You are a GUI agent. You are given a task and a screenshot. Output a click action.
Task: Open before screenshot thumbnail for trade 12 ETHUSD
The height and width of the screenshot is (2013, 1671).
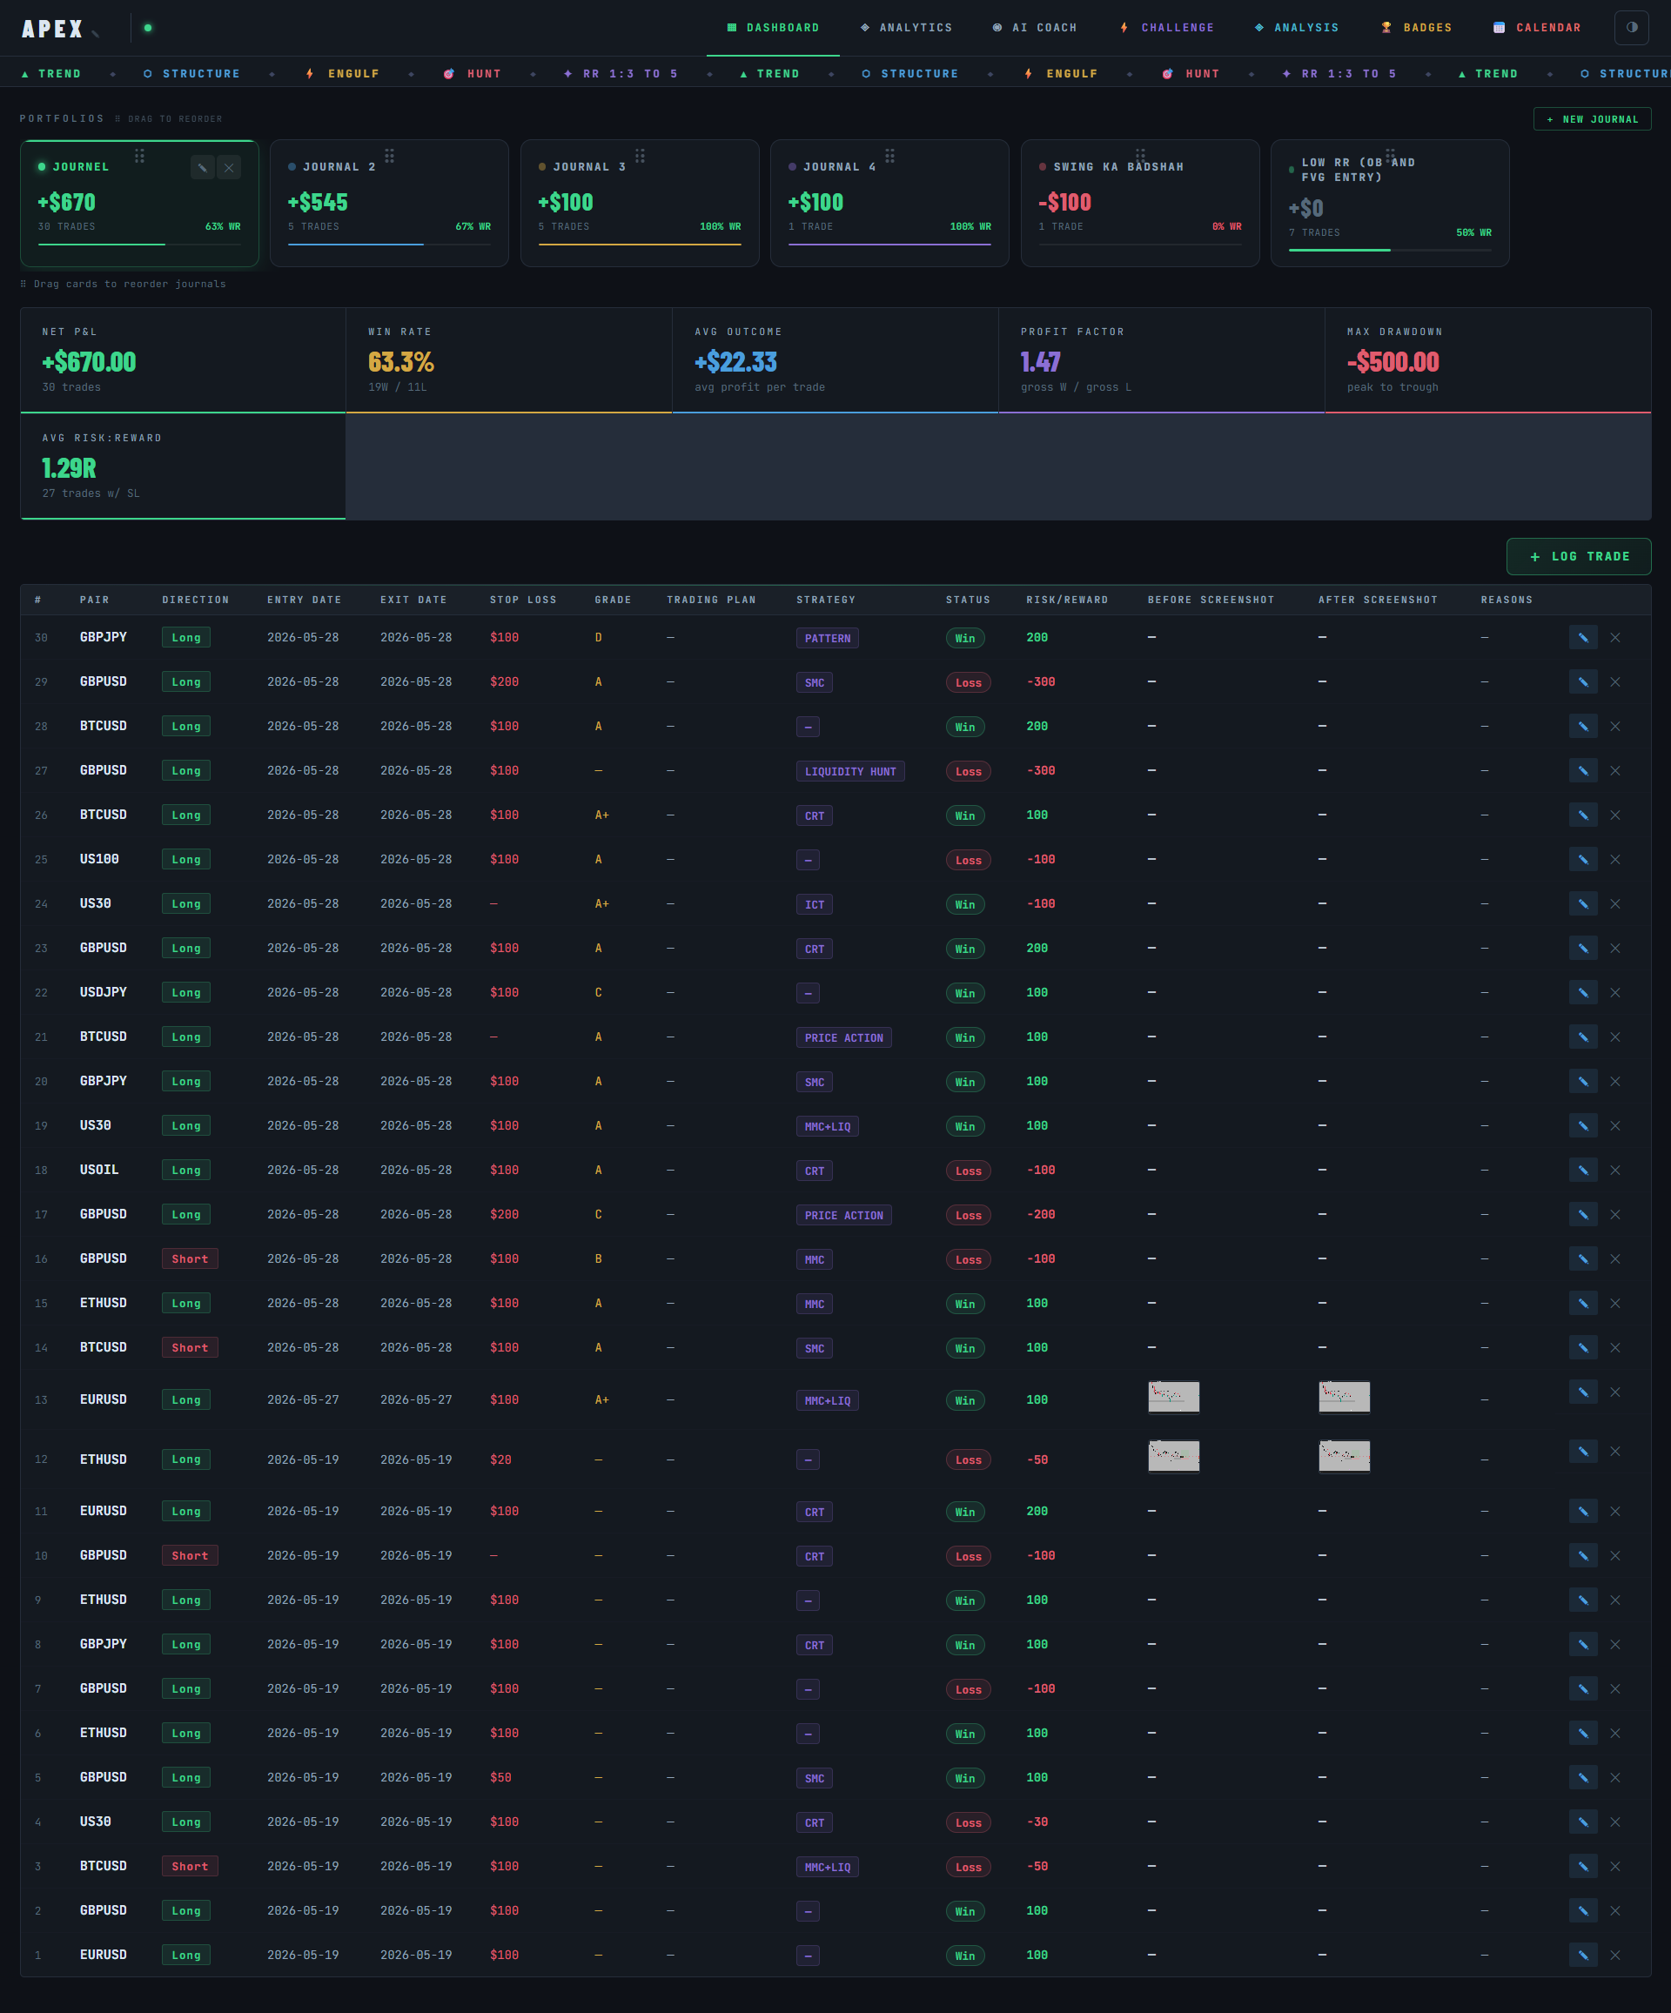click(1173, 1457)
